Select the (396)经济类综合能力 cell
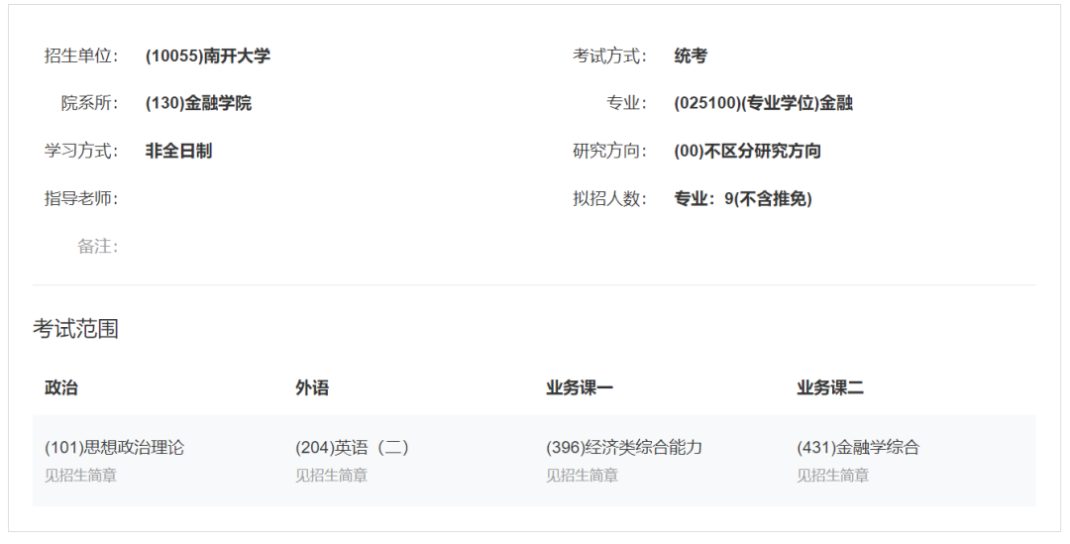The width and height of the screenshot is (1070, 544). click(624, 448)
